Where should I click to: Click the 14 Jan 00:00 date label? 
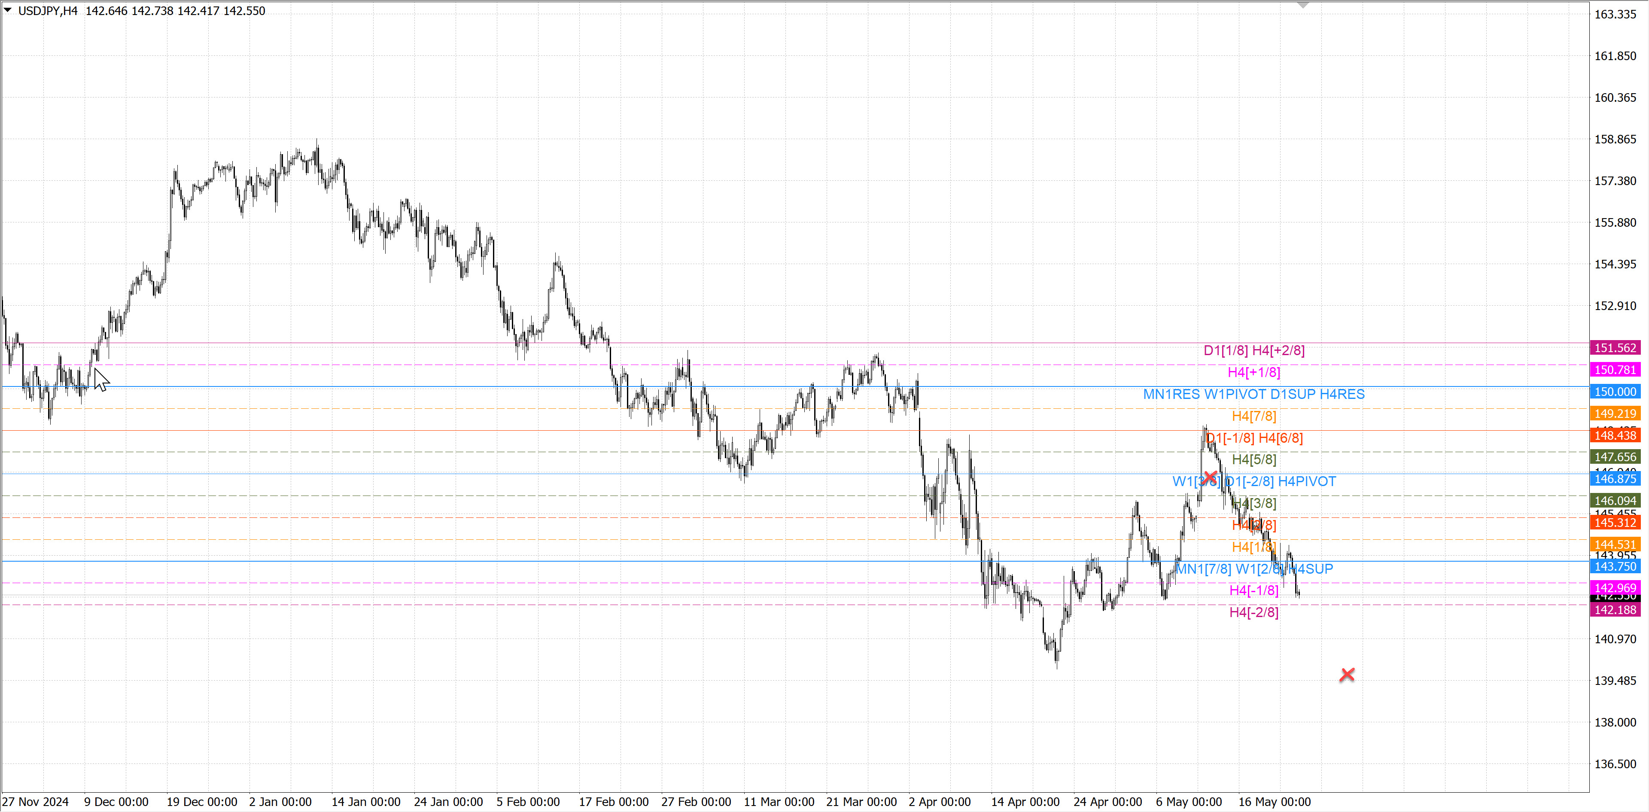(x=365, y=802)
